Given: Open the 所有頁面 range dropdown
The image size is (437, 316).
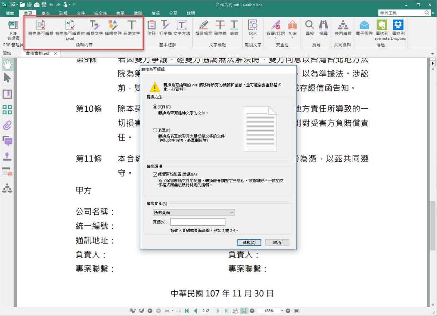Looking at the screenshot, I should [194, 213].
